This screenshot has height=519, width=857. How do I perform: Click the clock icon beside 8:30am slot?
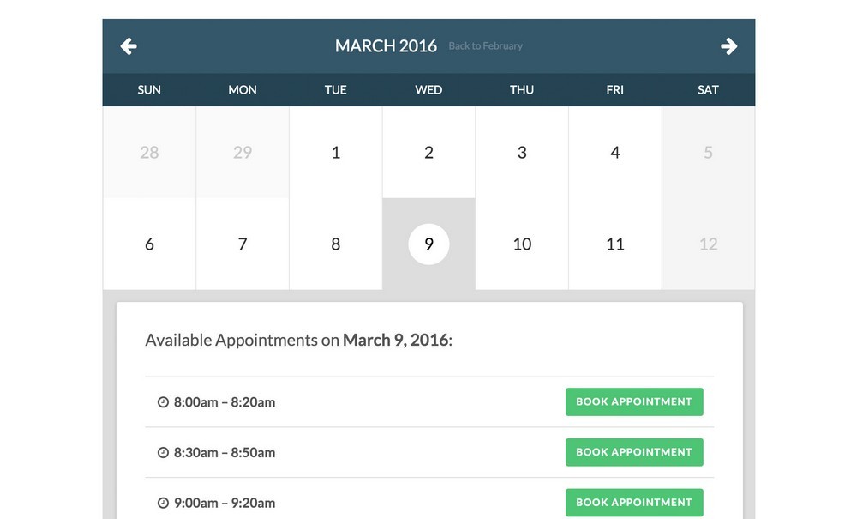click(x=163, y=453)
